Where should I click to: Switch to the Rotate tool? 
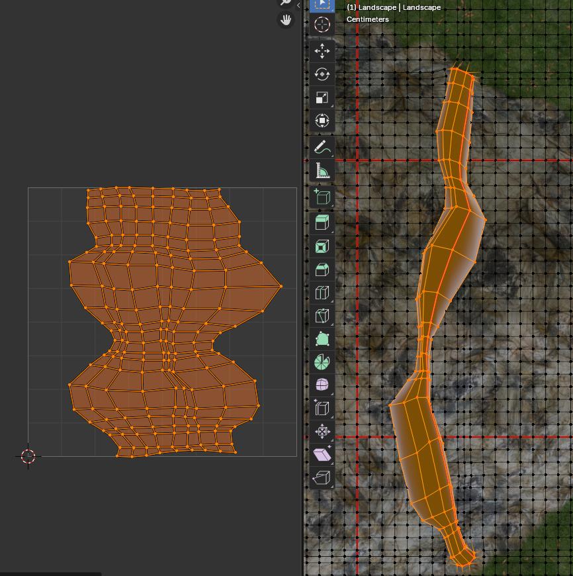point(322,74)
